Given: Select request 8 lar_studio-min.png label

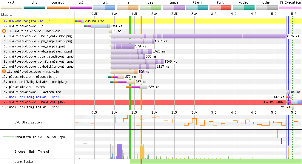Looking at the screenshot, I should [x=38, y=56].
